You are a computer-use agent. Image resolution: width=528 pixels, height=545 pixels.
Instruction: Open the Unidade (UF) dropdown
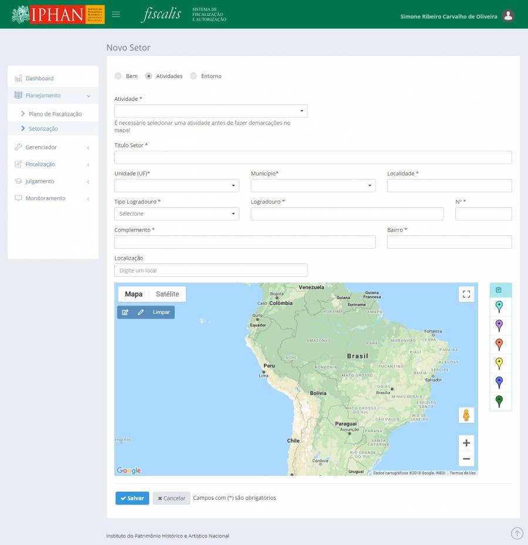[177, 185]
